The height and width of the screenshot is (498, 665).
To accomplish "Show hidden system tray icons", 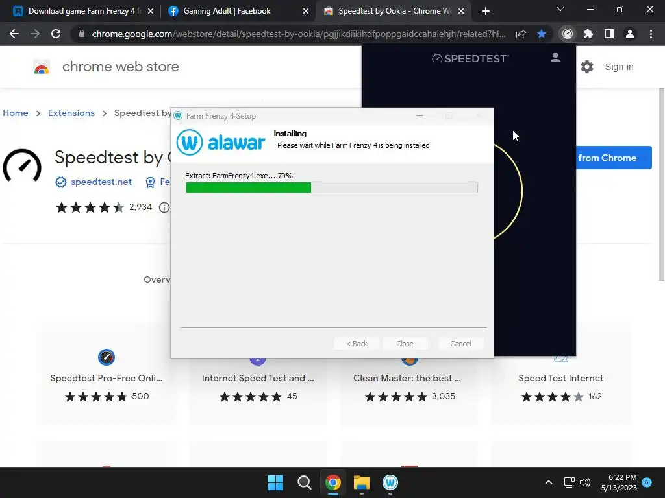I will point(548,482).
